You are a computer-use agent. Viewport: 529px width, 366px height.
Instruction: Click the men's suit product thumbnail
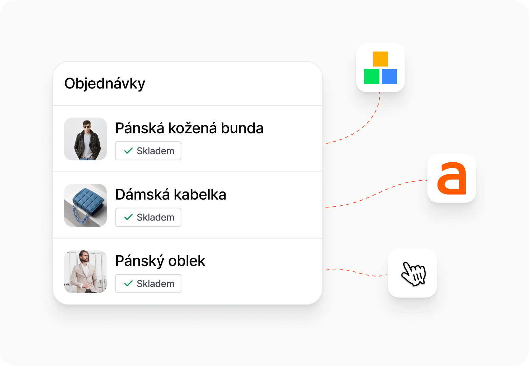[85, 272]
